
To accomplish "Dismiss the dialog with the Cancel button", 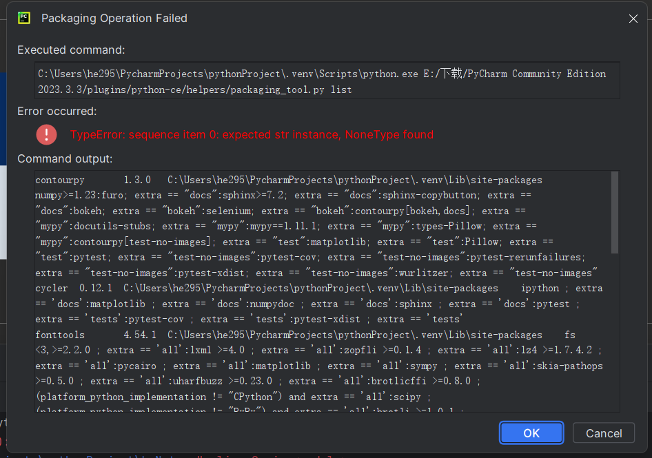I will (x=604, y=433).
